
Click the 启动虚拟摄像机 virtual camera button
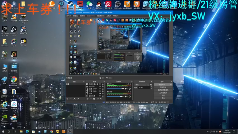[163, 90]
